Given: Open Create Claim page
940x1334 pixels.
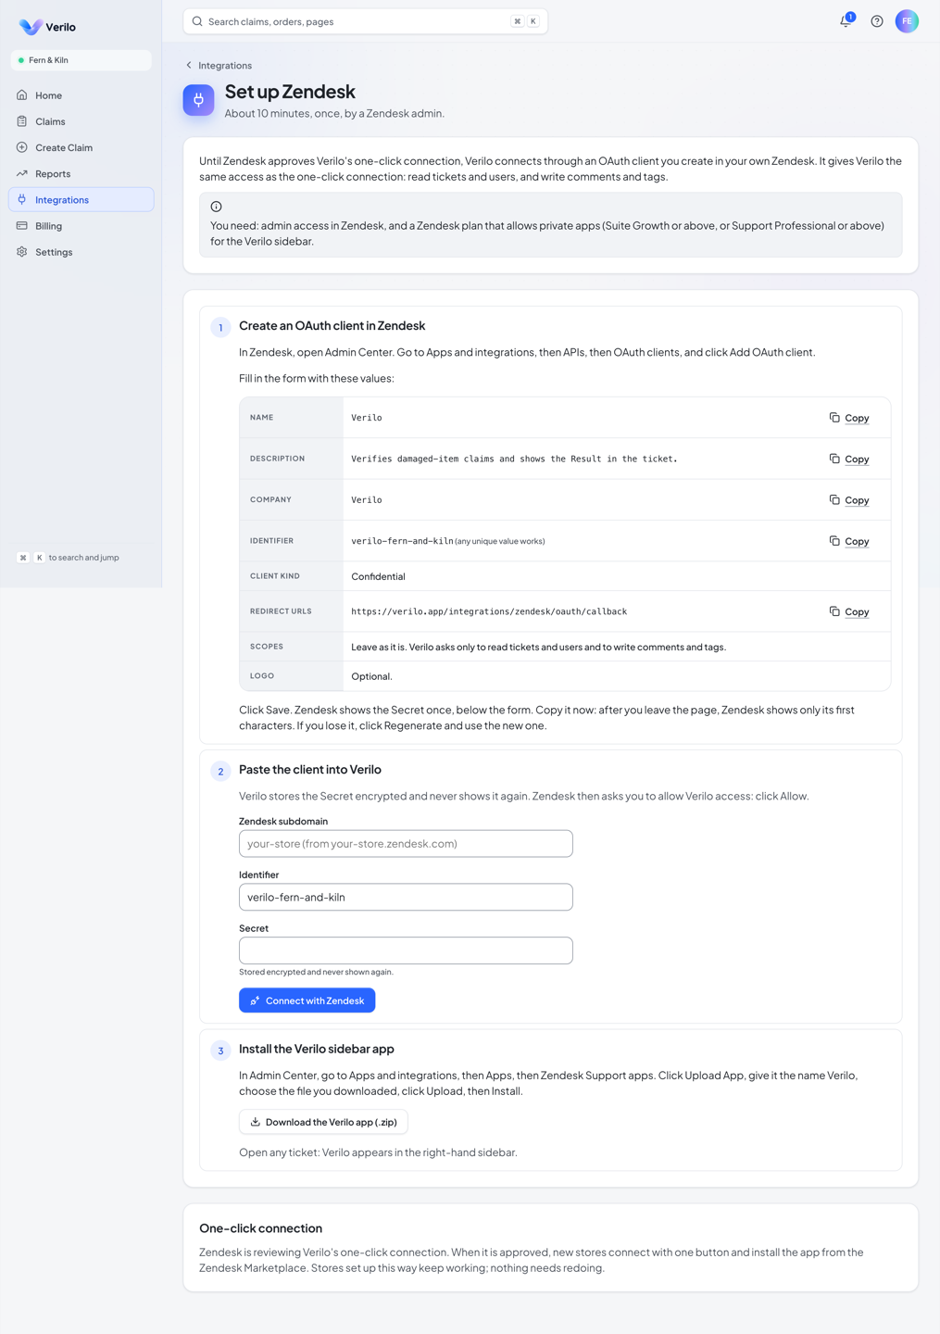Looking at the screenshot, I should pos(81,147).
